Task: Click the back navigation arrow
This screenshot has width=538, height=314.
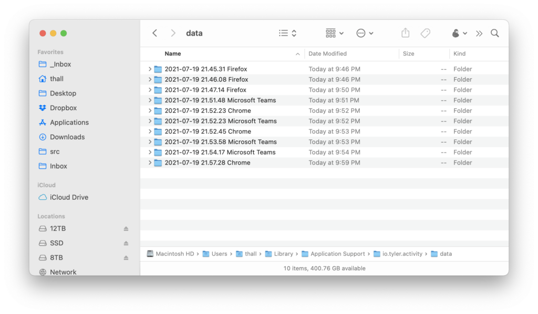Action: point(154,33)
